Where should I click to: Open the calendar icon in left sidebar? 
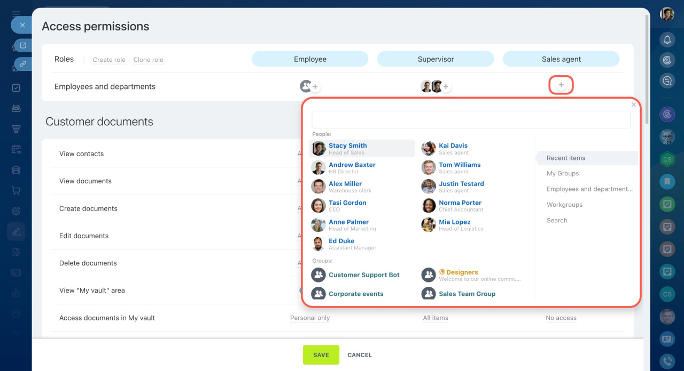coord(16,150)
